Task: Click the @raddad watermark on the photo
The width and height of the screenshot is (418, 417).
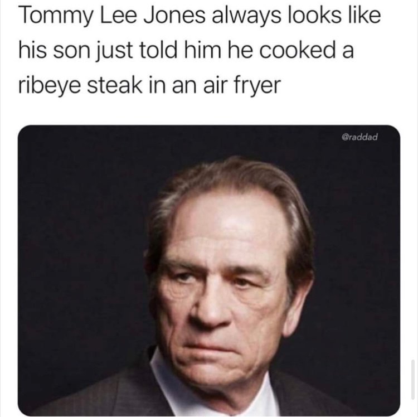Action: point(359,137)
